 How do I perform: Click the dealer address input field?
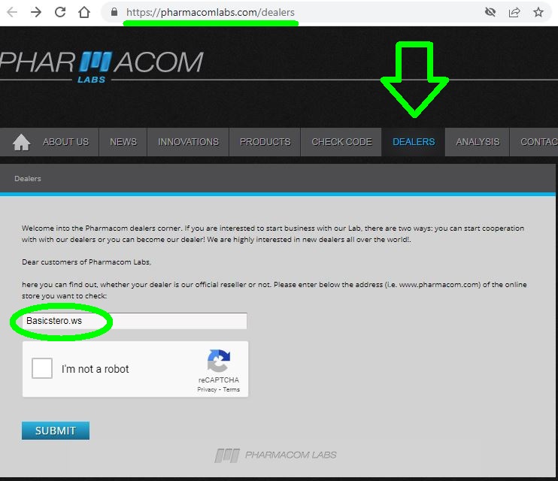135,321
